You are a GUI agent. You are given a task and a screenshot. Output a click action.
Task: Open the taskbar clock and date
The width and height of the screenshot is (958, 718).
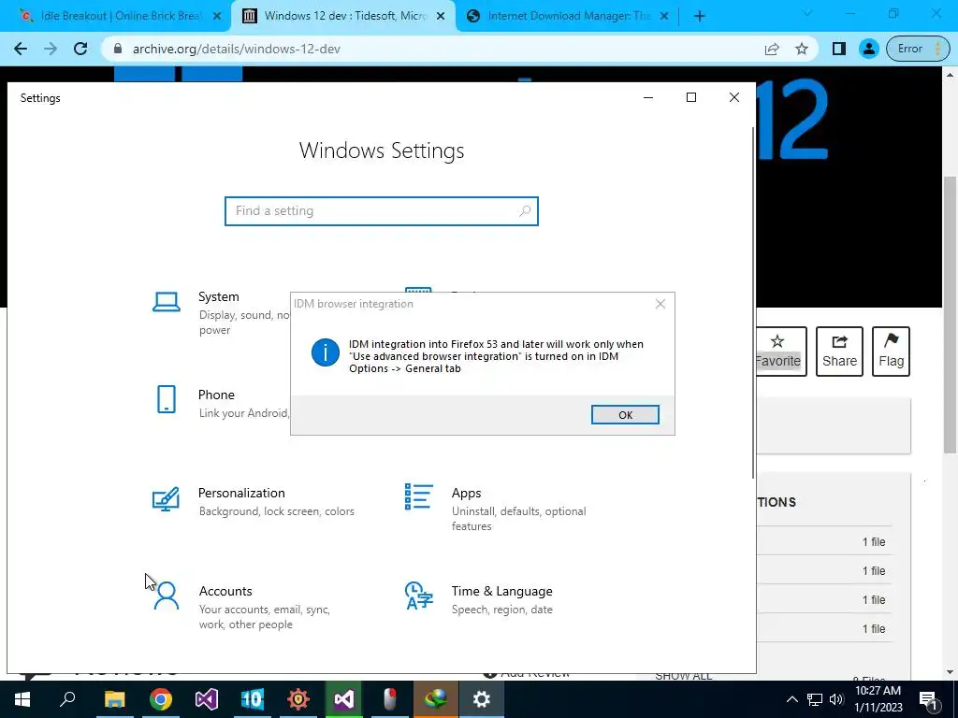(x=878, y=699)
